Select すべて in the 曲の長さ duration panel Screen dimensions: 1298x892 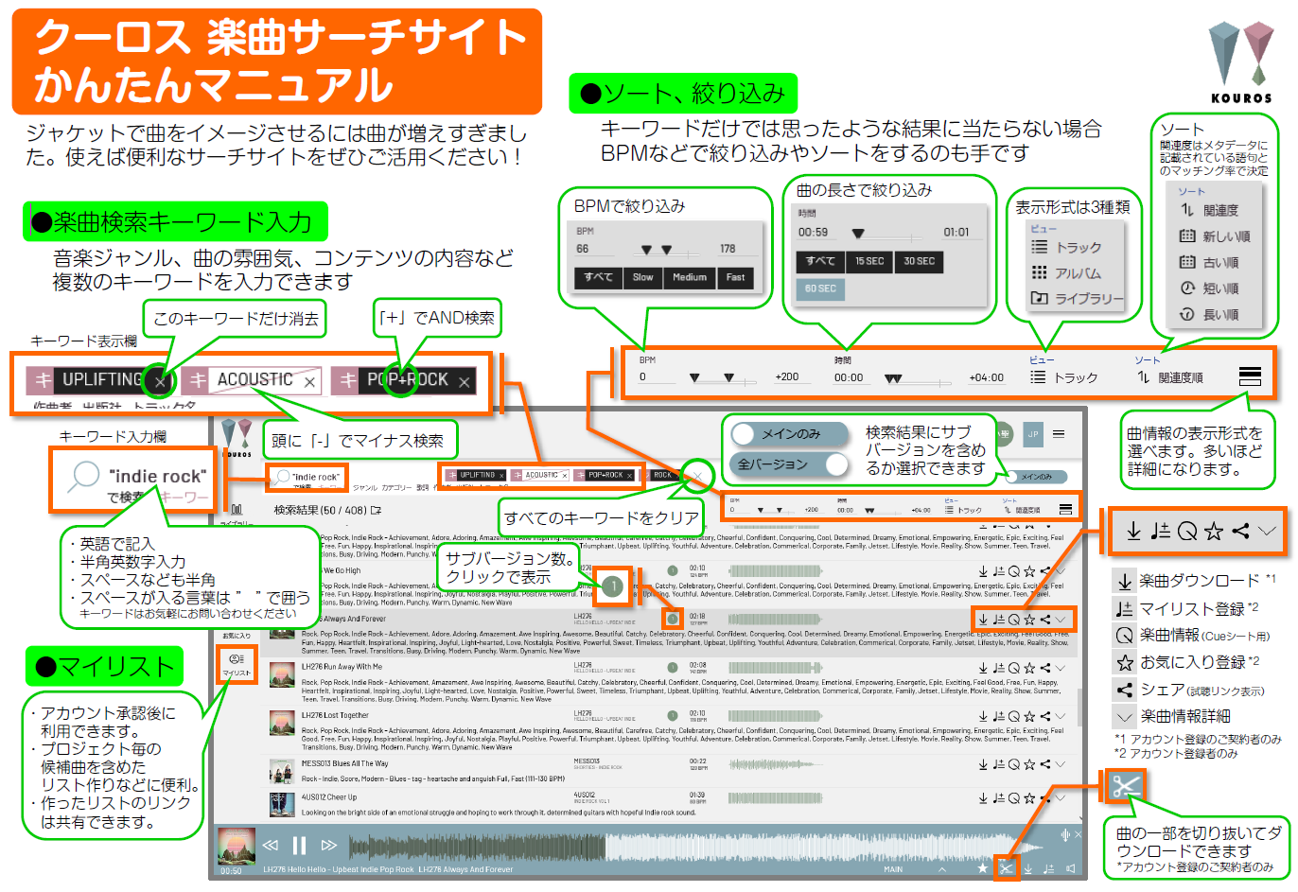point(820,261)
